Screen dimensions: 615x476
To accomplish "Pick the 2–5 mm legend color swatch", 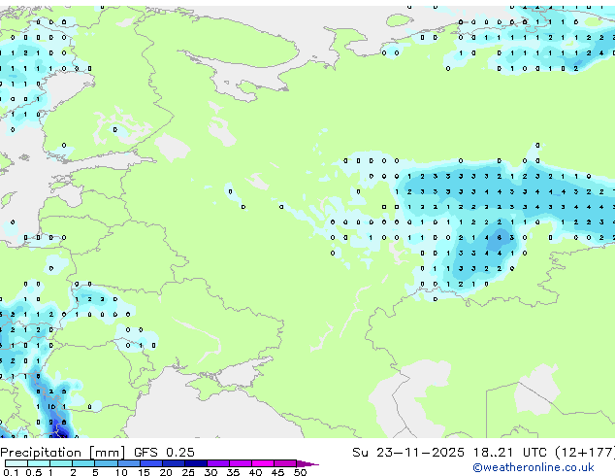I will 83,463.
